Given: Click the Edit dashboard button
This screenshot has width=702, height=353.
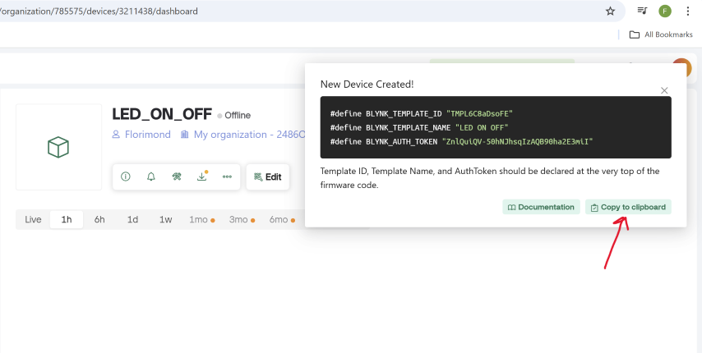Looking at the screenshot, I should click(268, 177).
